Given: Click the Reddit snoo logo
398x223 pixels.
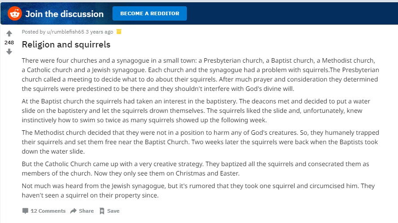Looking at the screenshot, I should 15,13.
